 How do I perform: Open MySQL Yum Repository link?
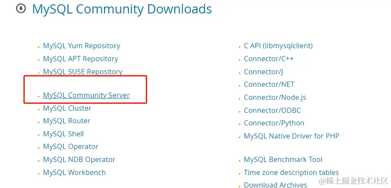(82, 46)
